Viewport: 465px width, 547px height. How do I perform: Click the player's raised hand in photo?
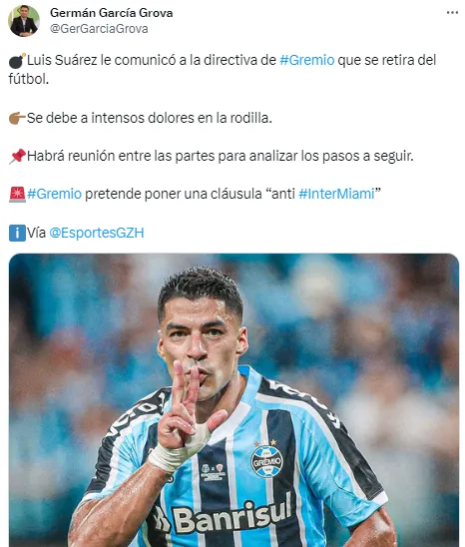pyautogui.click(x=187, y=415)
